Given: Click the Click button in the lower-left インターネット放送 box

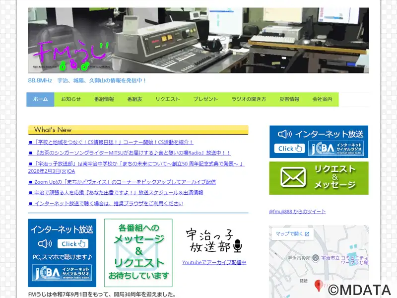Looking at the screenshot, I should point(73,244).
